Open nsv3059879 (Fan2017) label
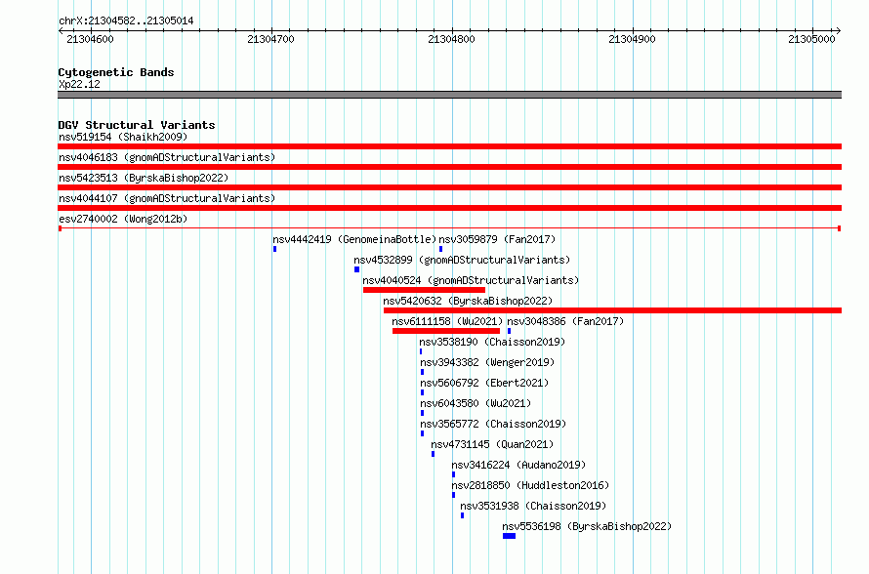This screenshot has height=574, width=869. point(497,239)
